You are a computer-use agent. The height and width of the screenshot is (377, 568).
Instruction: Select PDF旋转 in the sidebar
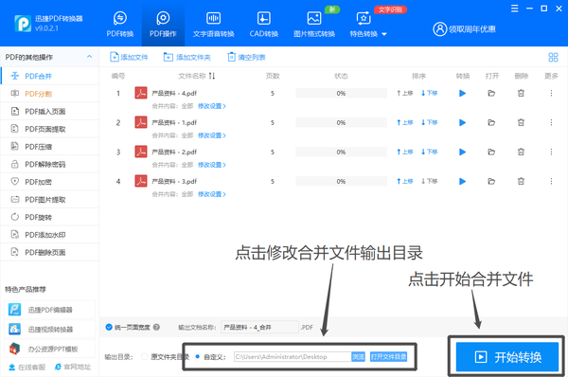pyautogui.click(x=49, y=217)
